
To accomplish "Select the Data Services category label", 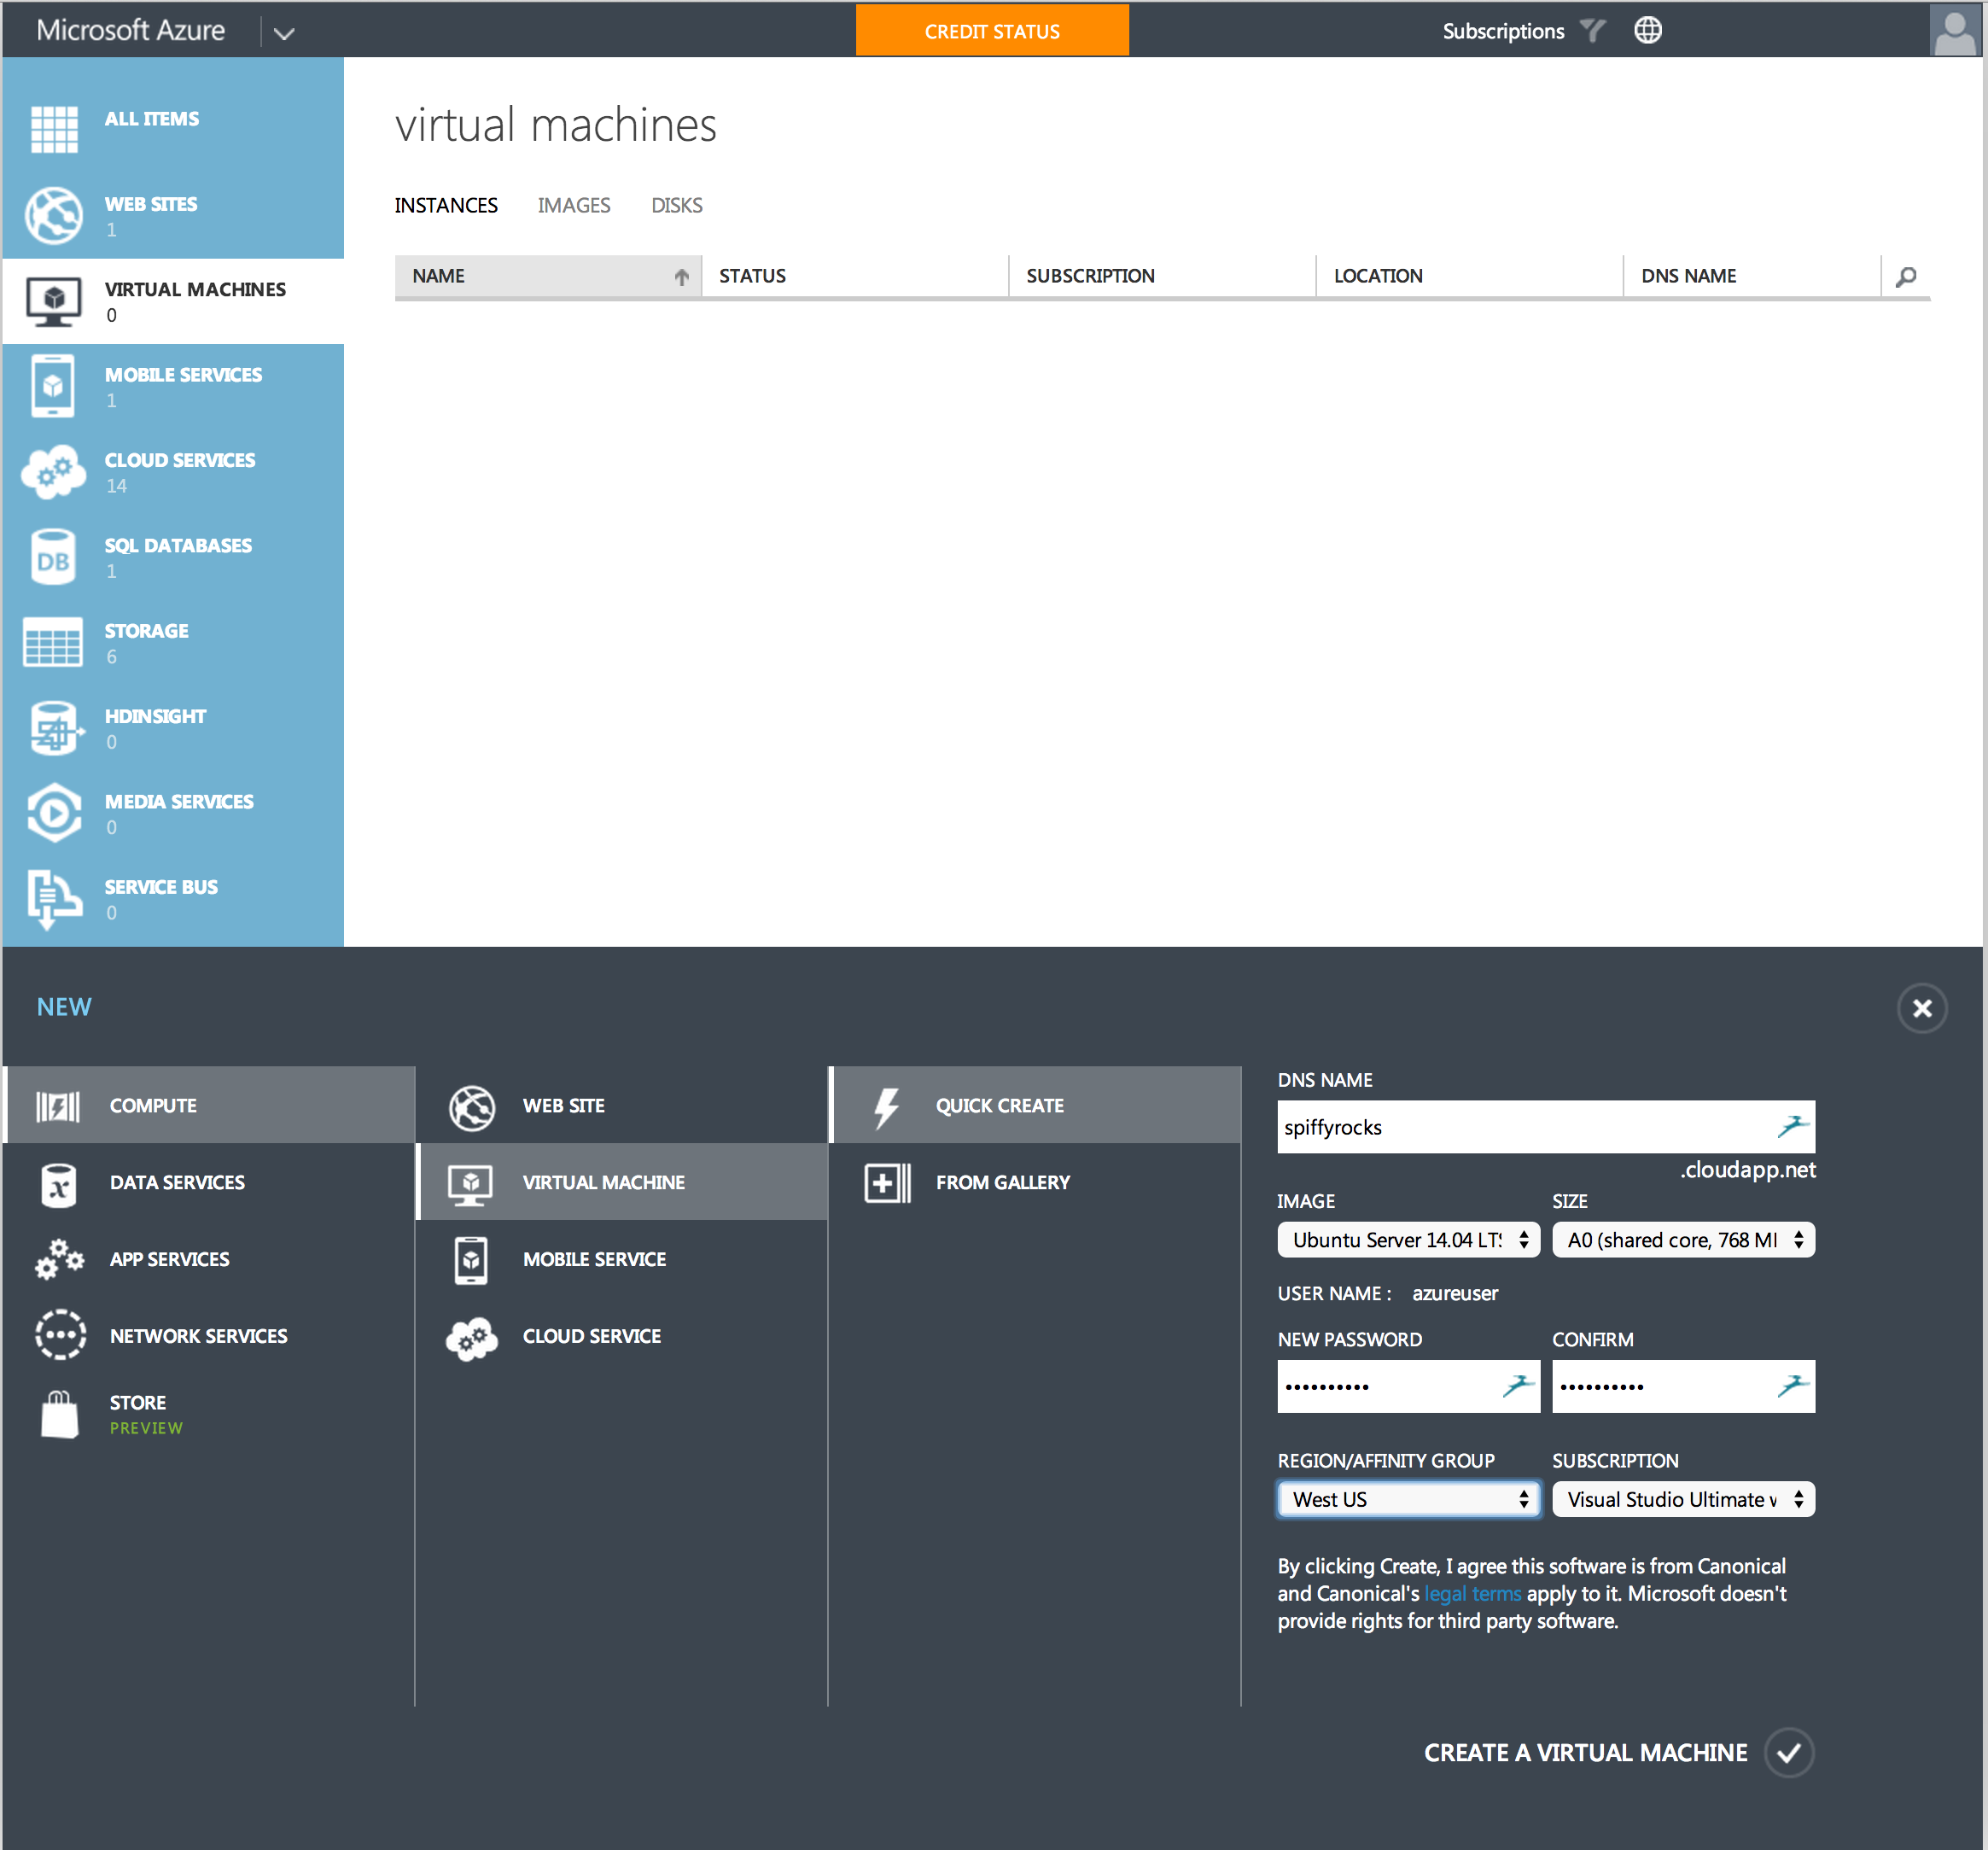I will coord(177,1183).
